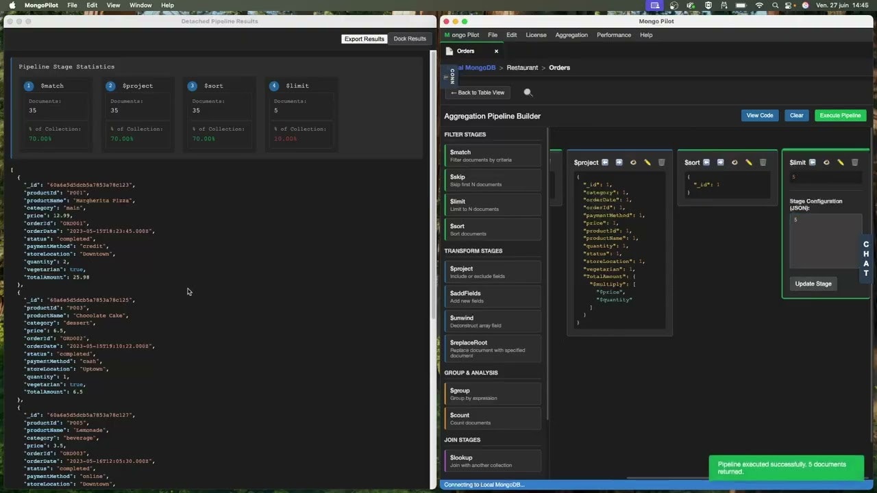Viewport: 877px width, 493px height.
Task: Click Export Results button
Action: coord(365,39)
